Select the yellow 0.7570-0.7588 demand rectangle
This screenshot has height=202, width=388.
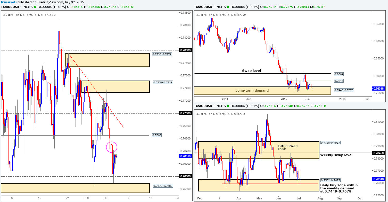pyautogui.click(x=75, y=188)
